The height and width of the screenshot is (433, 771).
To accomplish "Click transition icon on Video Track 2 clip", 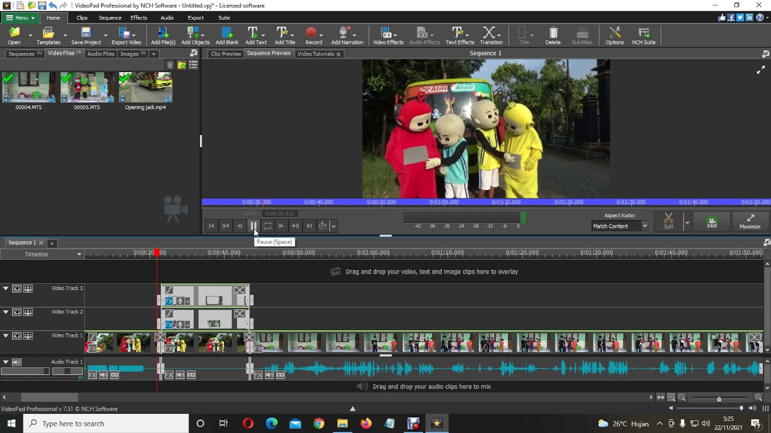I will [240, 314].
